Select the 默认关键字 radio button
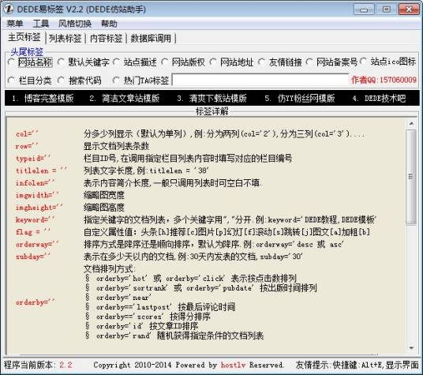The width and height of the screenshot is (423, 375). point(84,62)
